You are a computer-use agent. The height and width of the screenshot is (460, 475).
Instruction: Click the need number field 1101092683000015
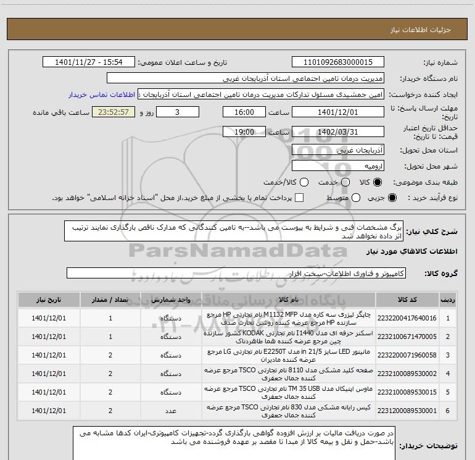pyautogui.click(x=338, y=62)
